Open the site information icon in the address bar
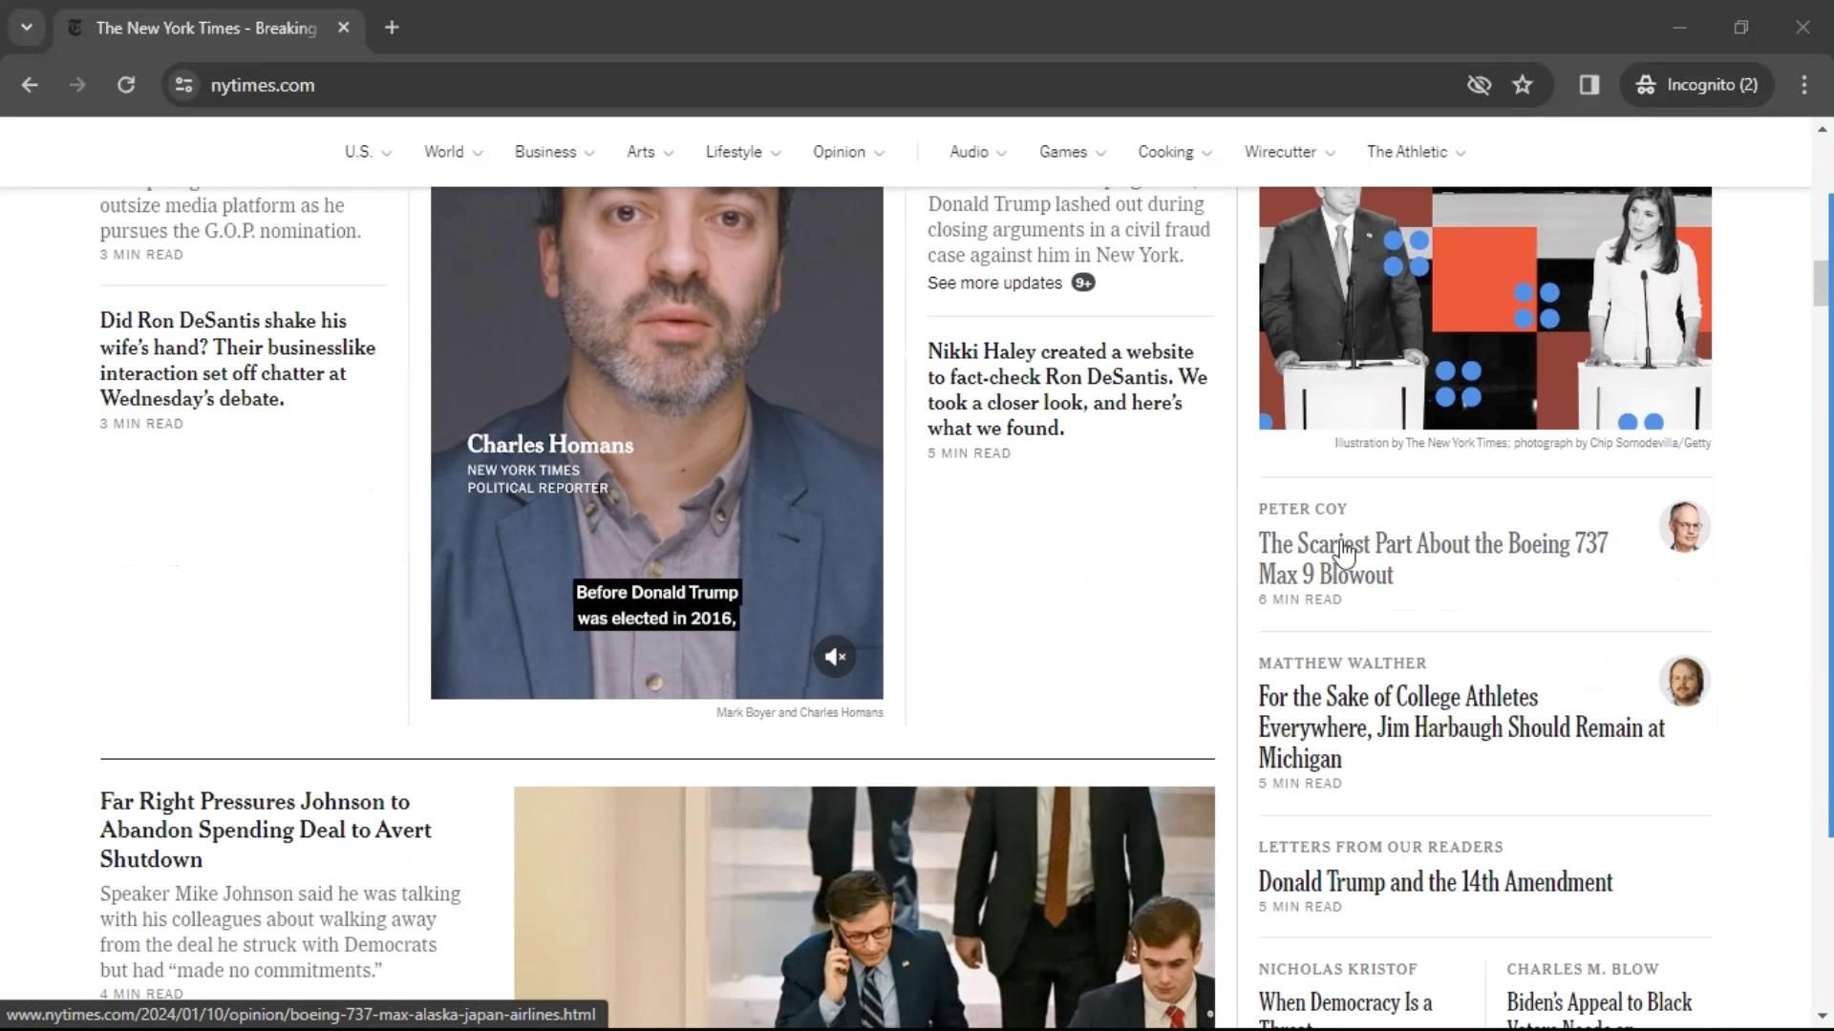The image size is (1834, 1031). pyautogui.click(x=183, y=85)
